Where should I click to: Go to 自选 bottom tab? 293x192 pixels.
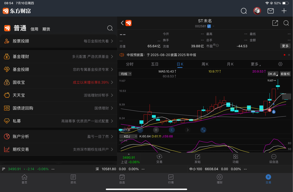122,179
